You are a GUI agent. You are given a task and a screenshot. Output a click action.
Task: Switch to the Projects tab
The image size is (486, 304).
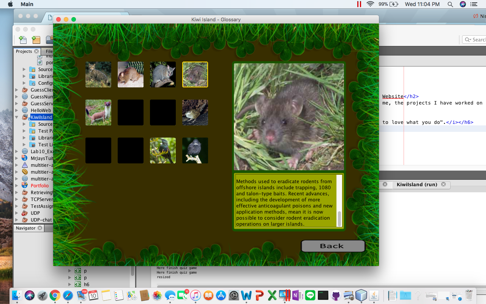pyautogui.click(x=24, y=51)
